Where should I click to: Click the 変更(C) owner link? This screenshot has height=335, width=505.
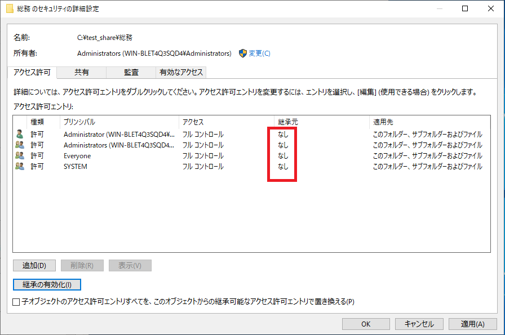(x=259, y=53)
